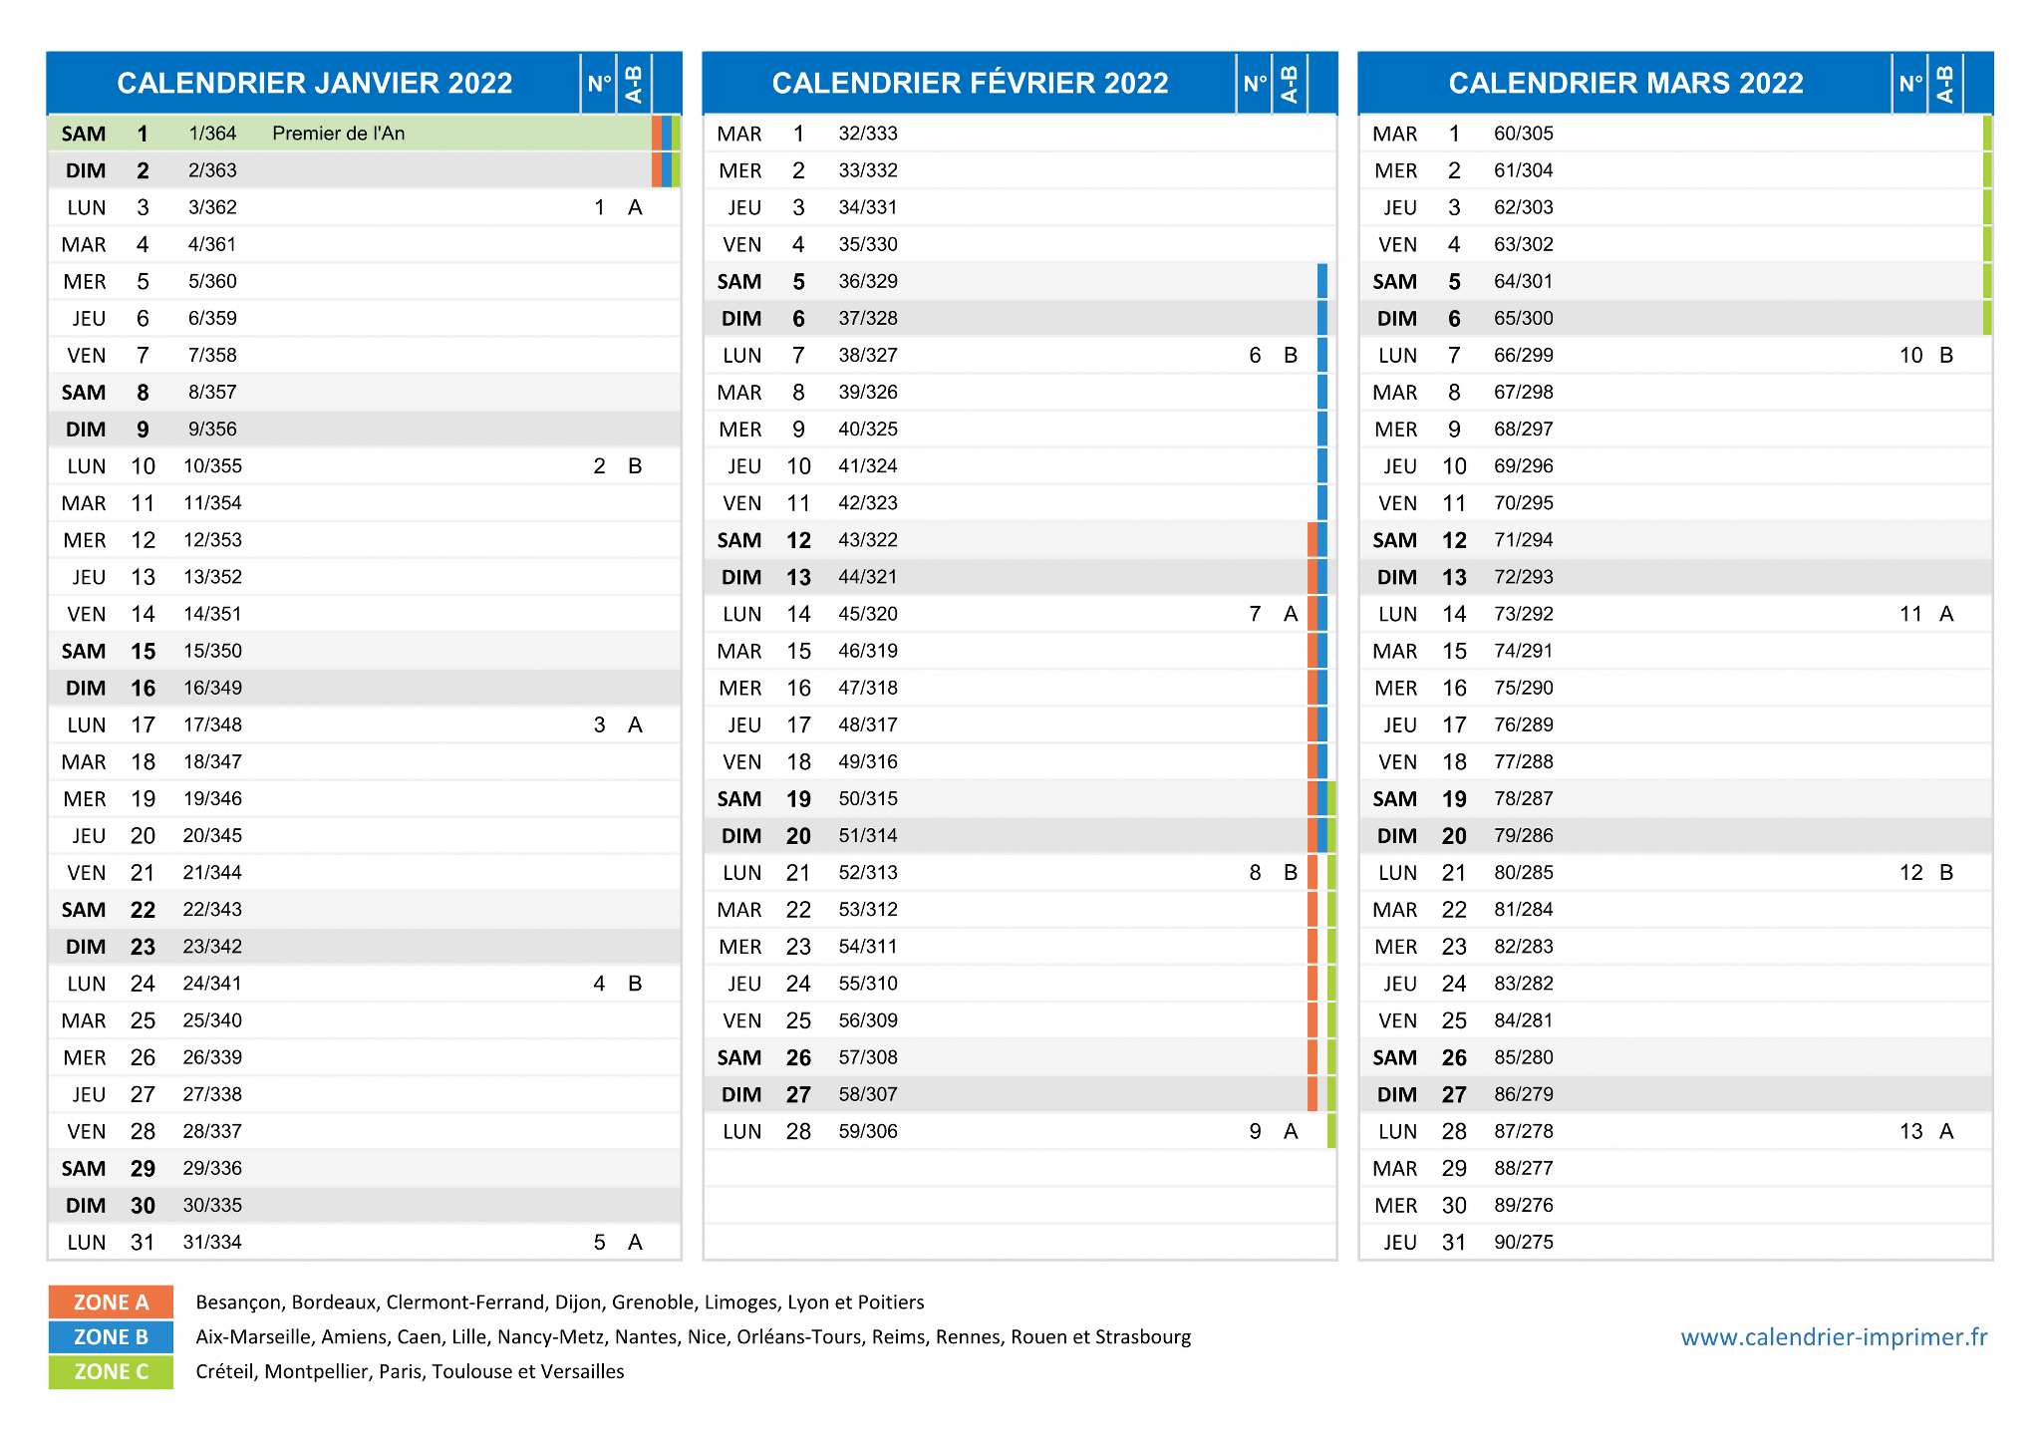Screen dimensions: 2041x1443
Task: Click day count '30/335' in January
Action: point(212,1205)
